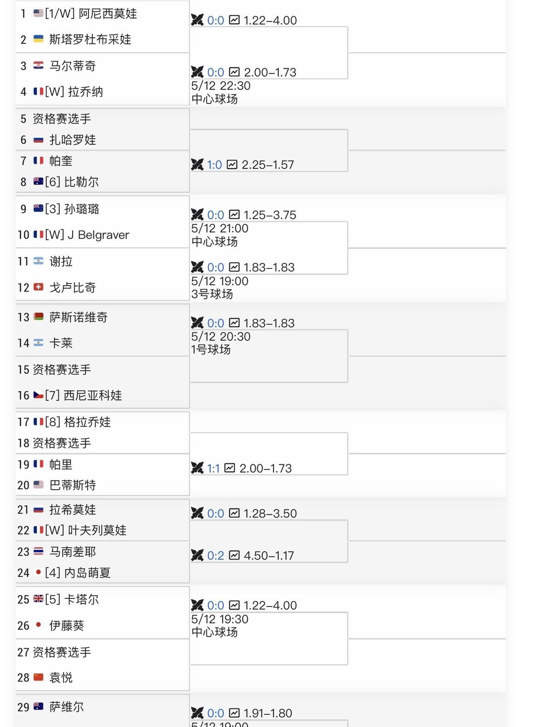Screen dimensions: 554x727
Task: Click odds chart icon beside 2.00–1.73 马尔蒂奇 match
Action: (x=234, y=71)
